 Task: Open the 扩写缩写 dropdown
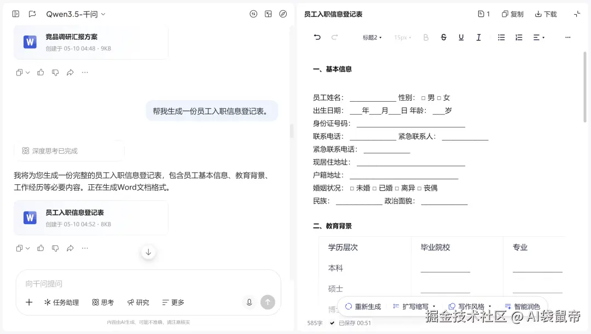[414, 307]
